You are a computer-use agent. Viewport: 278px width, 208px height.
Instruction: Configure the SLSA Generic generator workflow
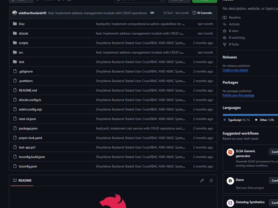click(274, 152)
